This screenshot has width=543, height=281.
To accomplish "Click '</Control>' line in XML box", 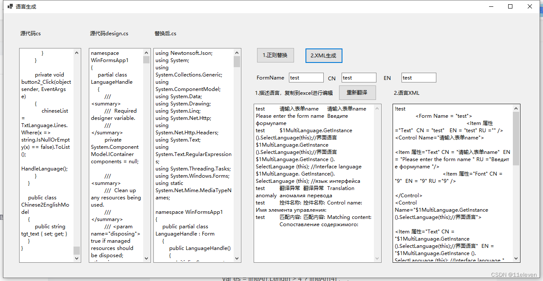I will click(x=409, y=196).
